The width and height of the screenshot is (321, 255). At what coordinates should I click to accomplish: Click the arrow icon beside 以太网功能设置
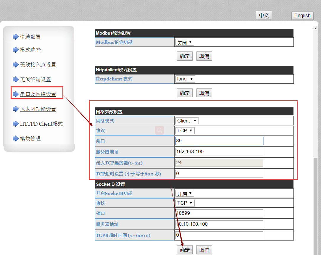point(15,109)
